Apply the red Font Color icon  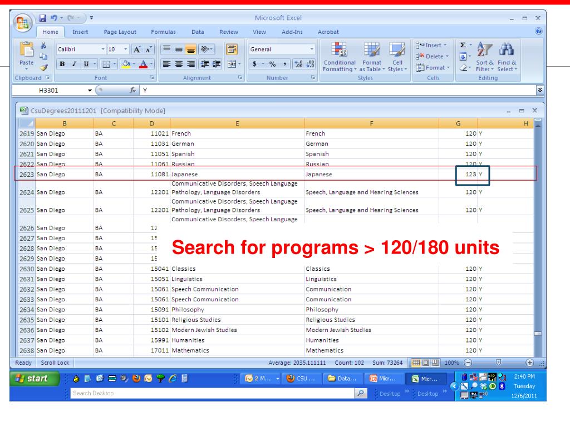[144, 64]
